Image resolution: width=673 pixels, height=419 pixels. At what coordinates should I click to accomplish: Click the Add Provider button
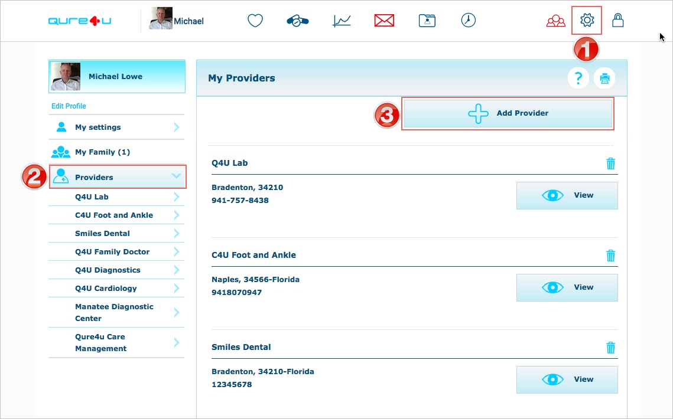click(508, 114)
